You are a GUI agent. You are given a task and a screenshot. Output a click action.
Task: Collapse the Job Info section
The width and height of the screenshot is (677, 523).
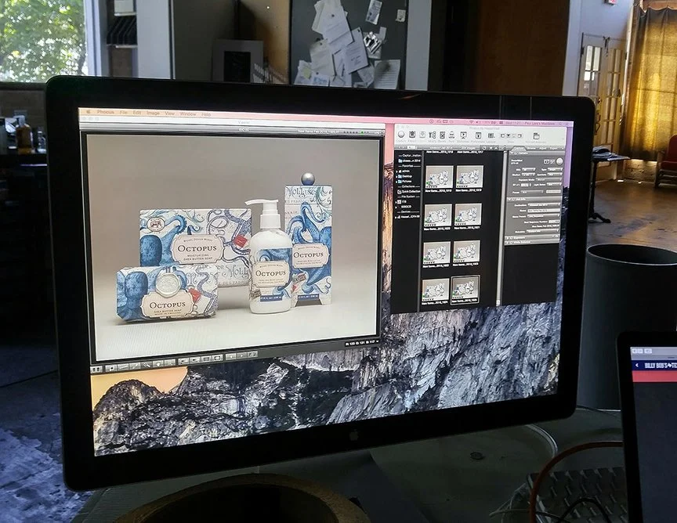click(509, 200)
